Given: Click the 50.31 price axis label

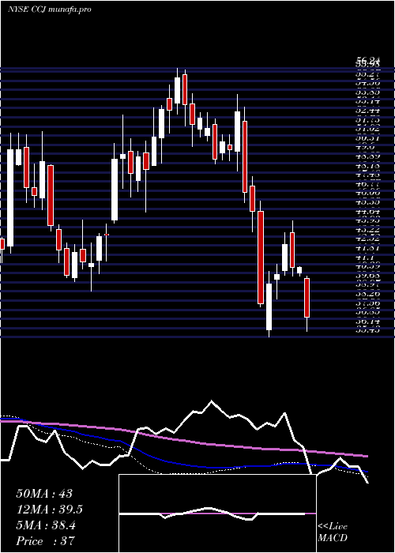Looking at the screenshot, I should 367,138.
